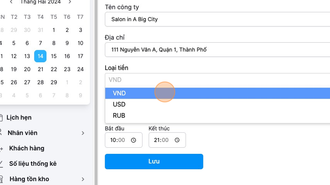The height and width of the screenshot is (185, 330).
Task: Choose USD in the currency dropdown
Action: coord(218,104)
